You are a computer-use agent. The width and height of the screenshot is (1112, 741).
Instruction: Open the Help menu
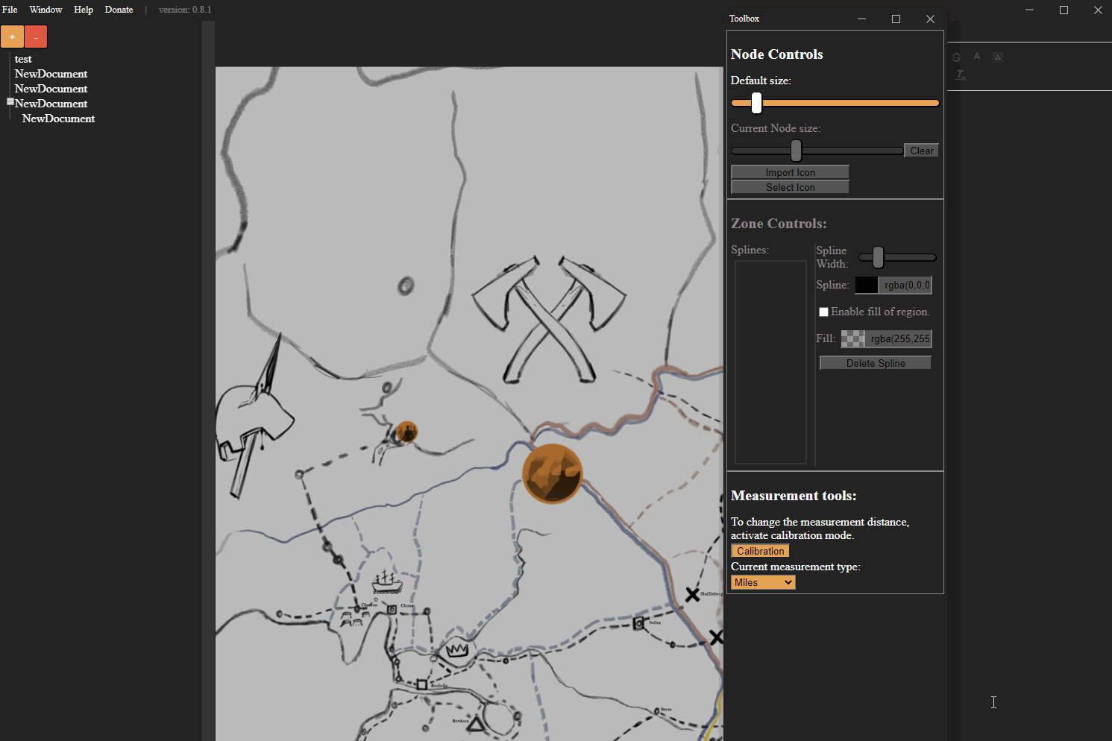tap(84, 10)
